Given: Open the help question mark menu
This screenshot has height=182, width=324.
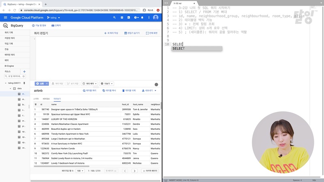Looking at the screenshot, I should click(136, 17).
